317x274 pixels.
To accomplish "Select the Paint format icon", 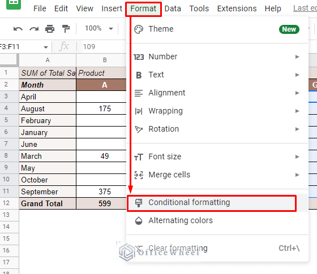I will (66, 29).
